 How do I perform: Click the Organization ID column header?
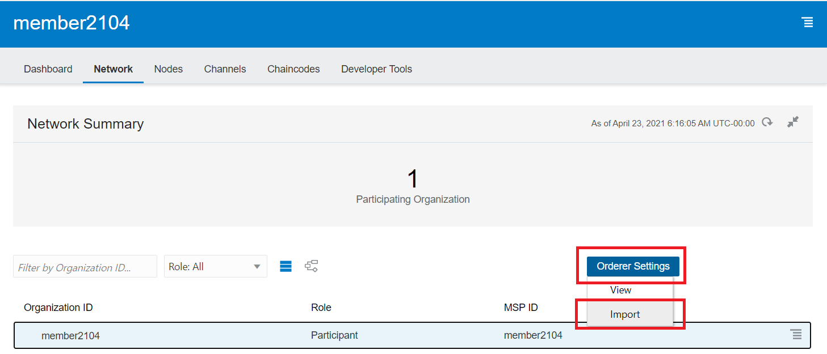(x=58, y=308)
